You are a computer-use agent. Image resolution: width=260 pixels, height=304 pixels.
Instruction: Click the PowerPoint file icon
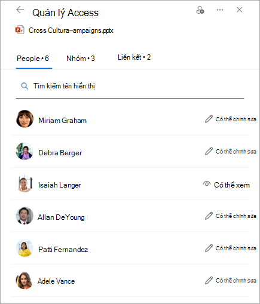20,30
